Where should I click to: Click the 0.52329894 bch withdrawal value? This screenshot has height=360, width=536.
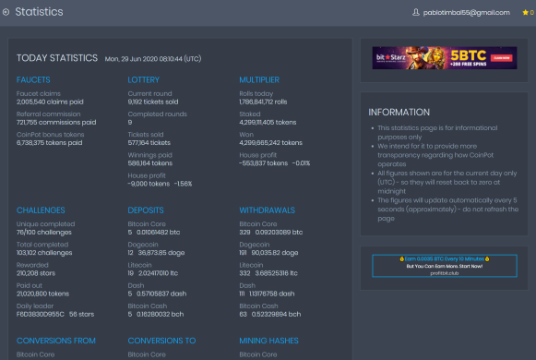click(276, 314)
